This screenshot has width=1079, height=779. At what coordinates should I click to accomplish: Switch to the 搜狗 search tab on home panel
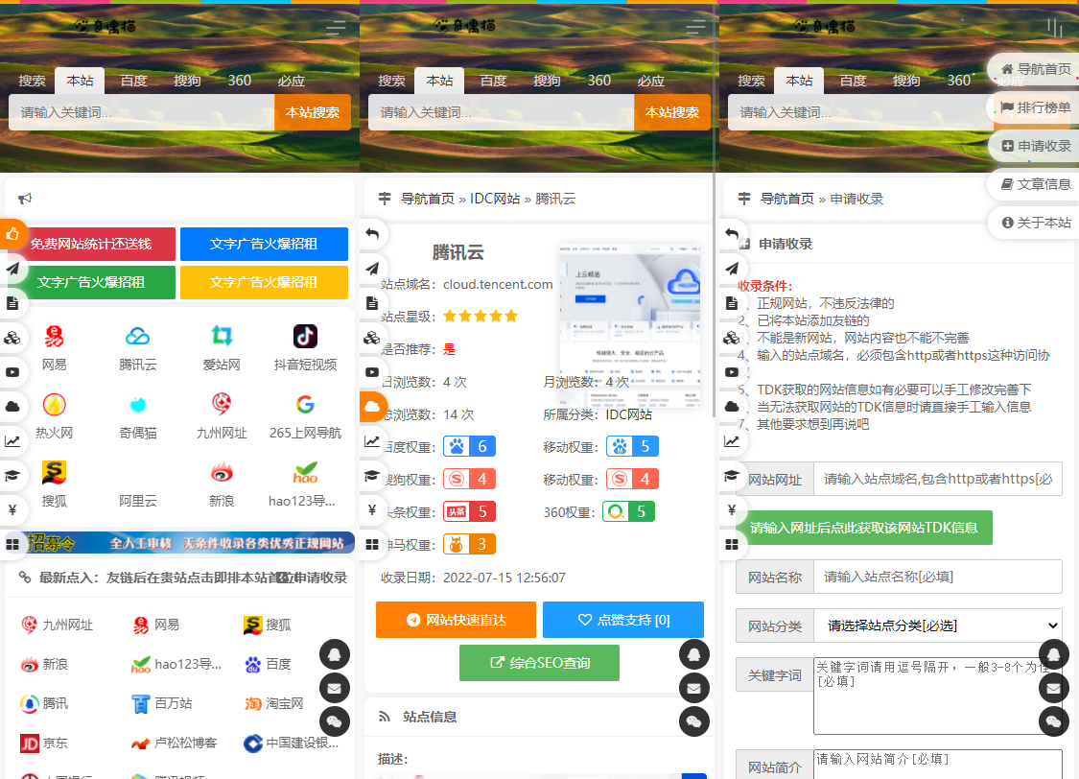click(187, 81)
